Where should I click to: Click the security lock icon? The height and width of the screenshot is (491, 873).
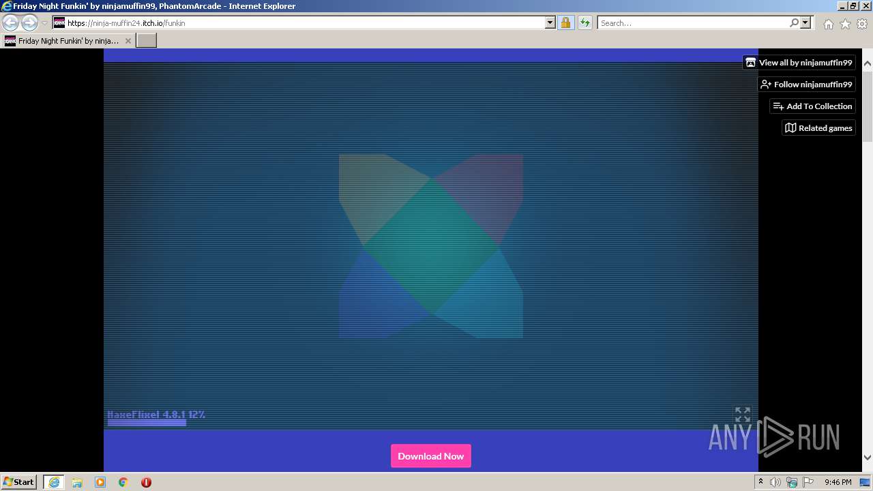565,23
